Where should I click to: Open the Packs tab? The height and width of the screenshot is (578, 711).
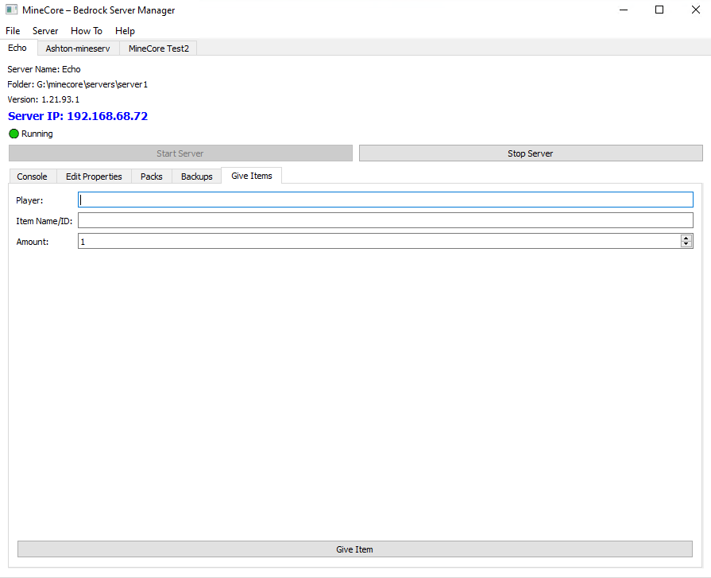tap(152, 177)
